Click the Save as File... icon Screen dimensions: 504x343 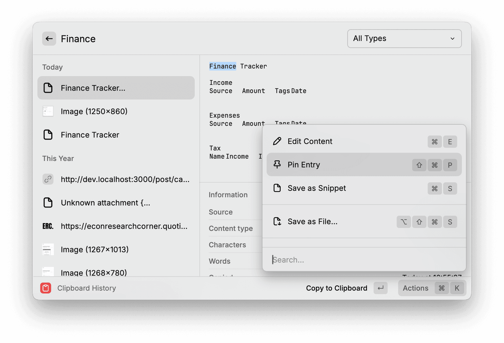[277, 221]
